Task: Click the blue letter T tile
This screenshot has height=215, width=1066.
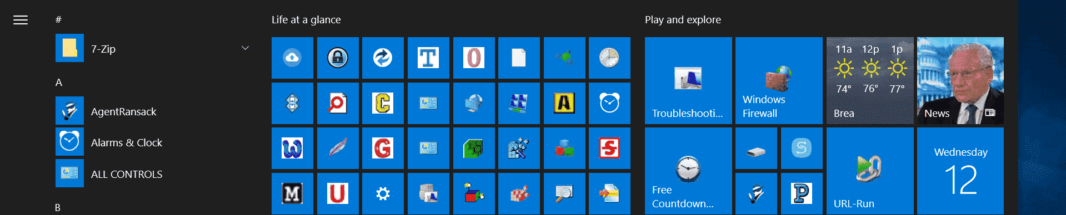Action: click(428, 58)
